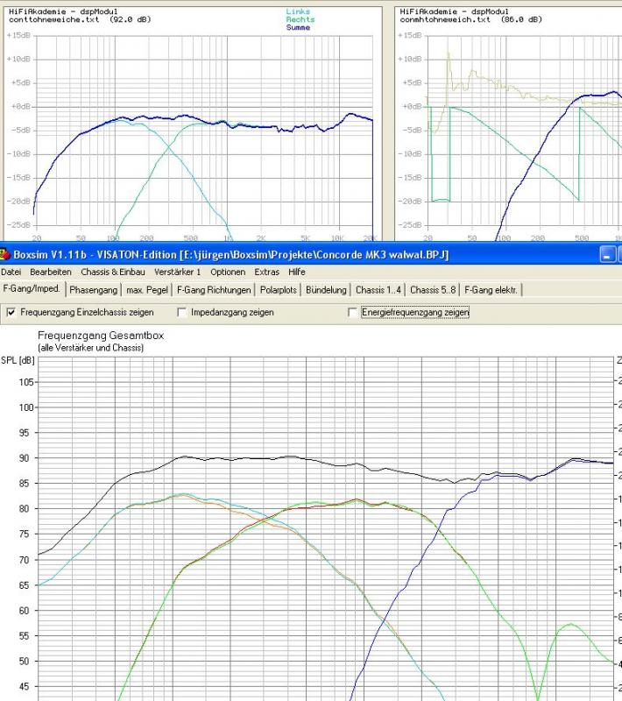Image resolution: width=622 pixels, height=701 pixels.
Task: Click the Boxsim V1.11b title bar text
Action: [x=231, y=255]
